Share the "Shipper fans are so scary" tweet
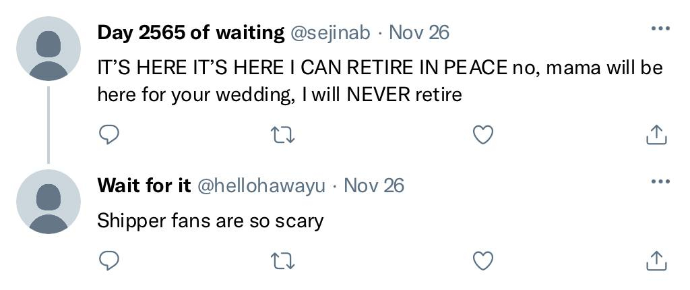 click(x=656, y=260)
